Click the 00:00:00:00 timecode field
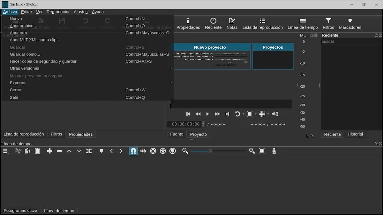This screenshot has height=215, width=383. (186, 124)
